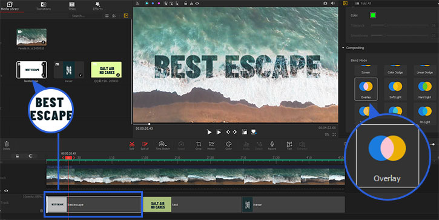Click the red timeline playhead marker
Viewport: 439px width, 220px height.
click(68, 158)
